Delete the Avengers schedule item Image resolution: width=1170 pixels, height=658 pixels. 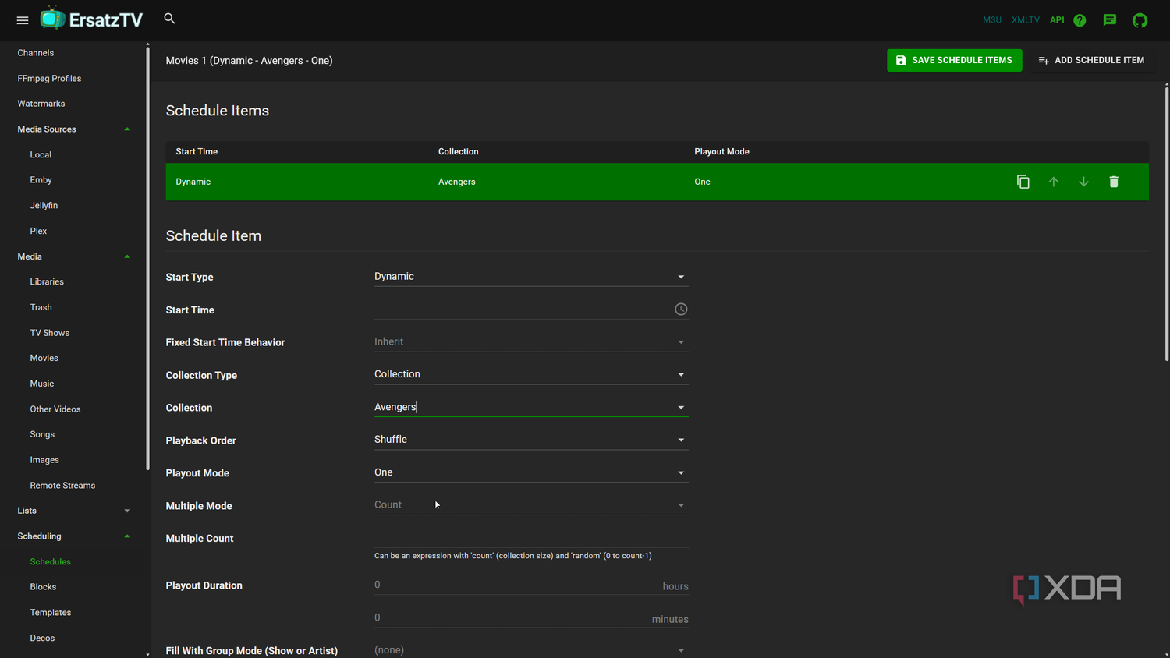[x=1114, y=182]
